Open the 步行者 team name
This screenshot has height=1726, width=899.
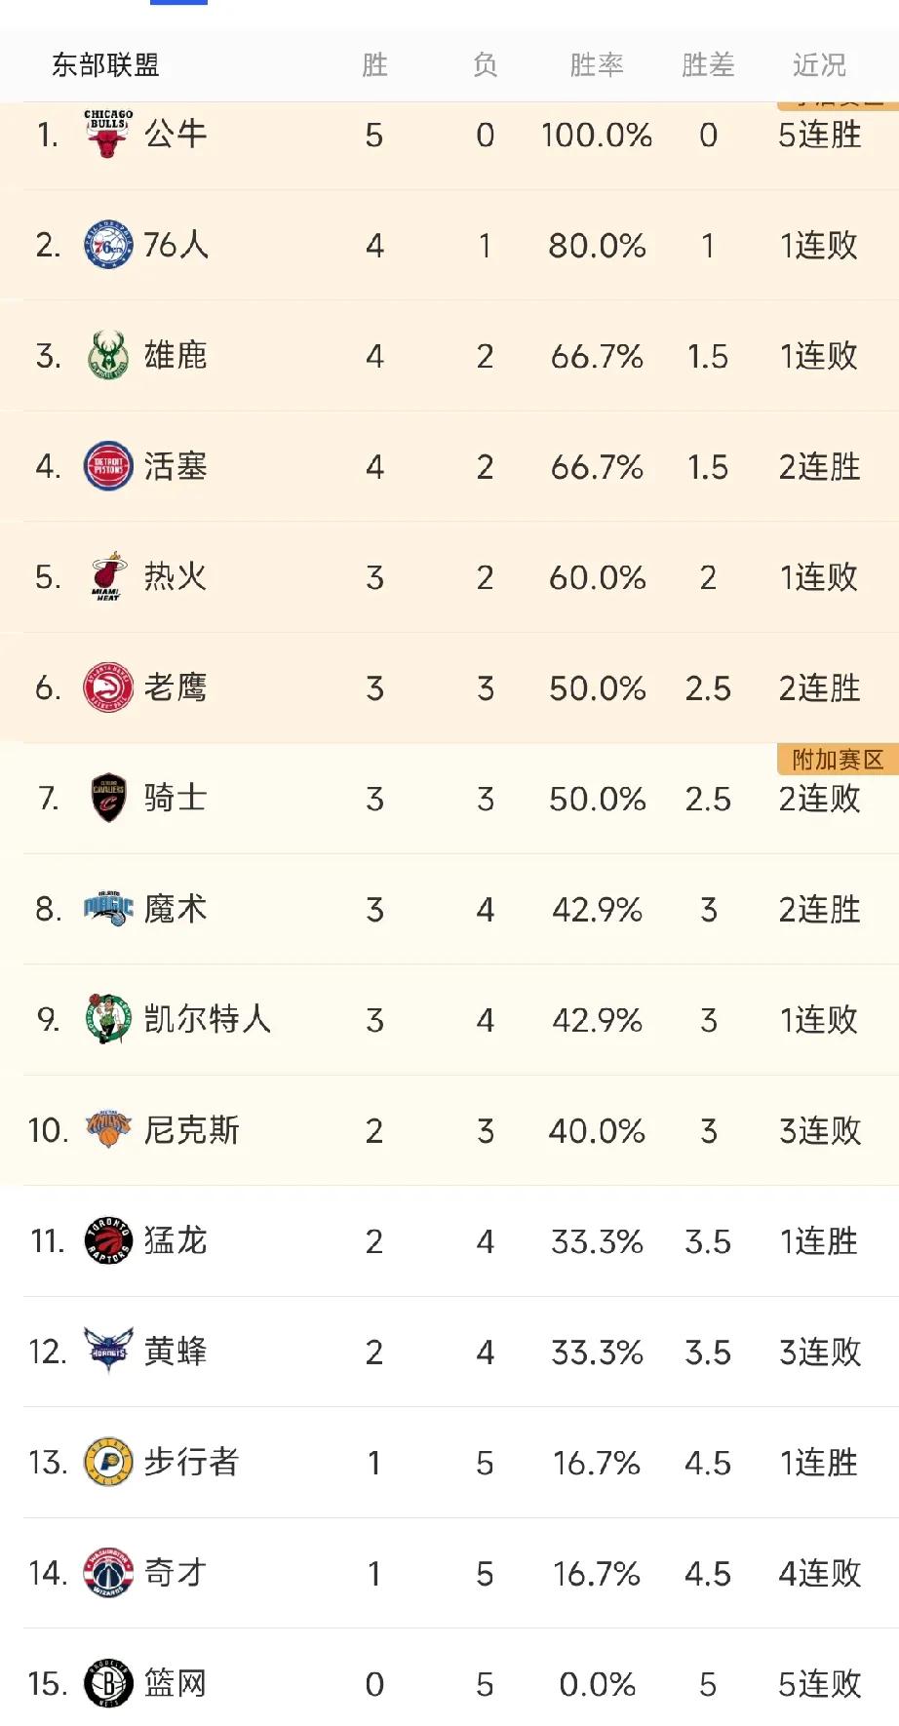point(191,1462)
